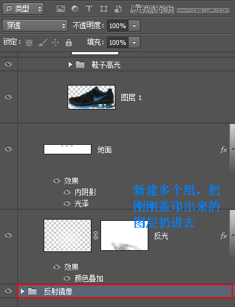Image resolution: width=235 pixels, height=307 pixels.
Task: Click fx icon on 地面 layer
Action: [224, 150]
